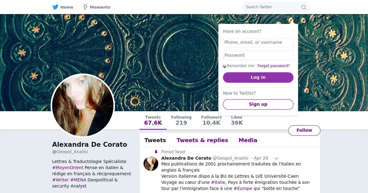Open the Likes 36K list

coord(237,120)
